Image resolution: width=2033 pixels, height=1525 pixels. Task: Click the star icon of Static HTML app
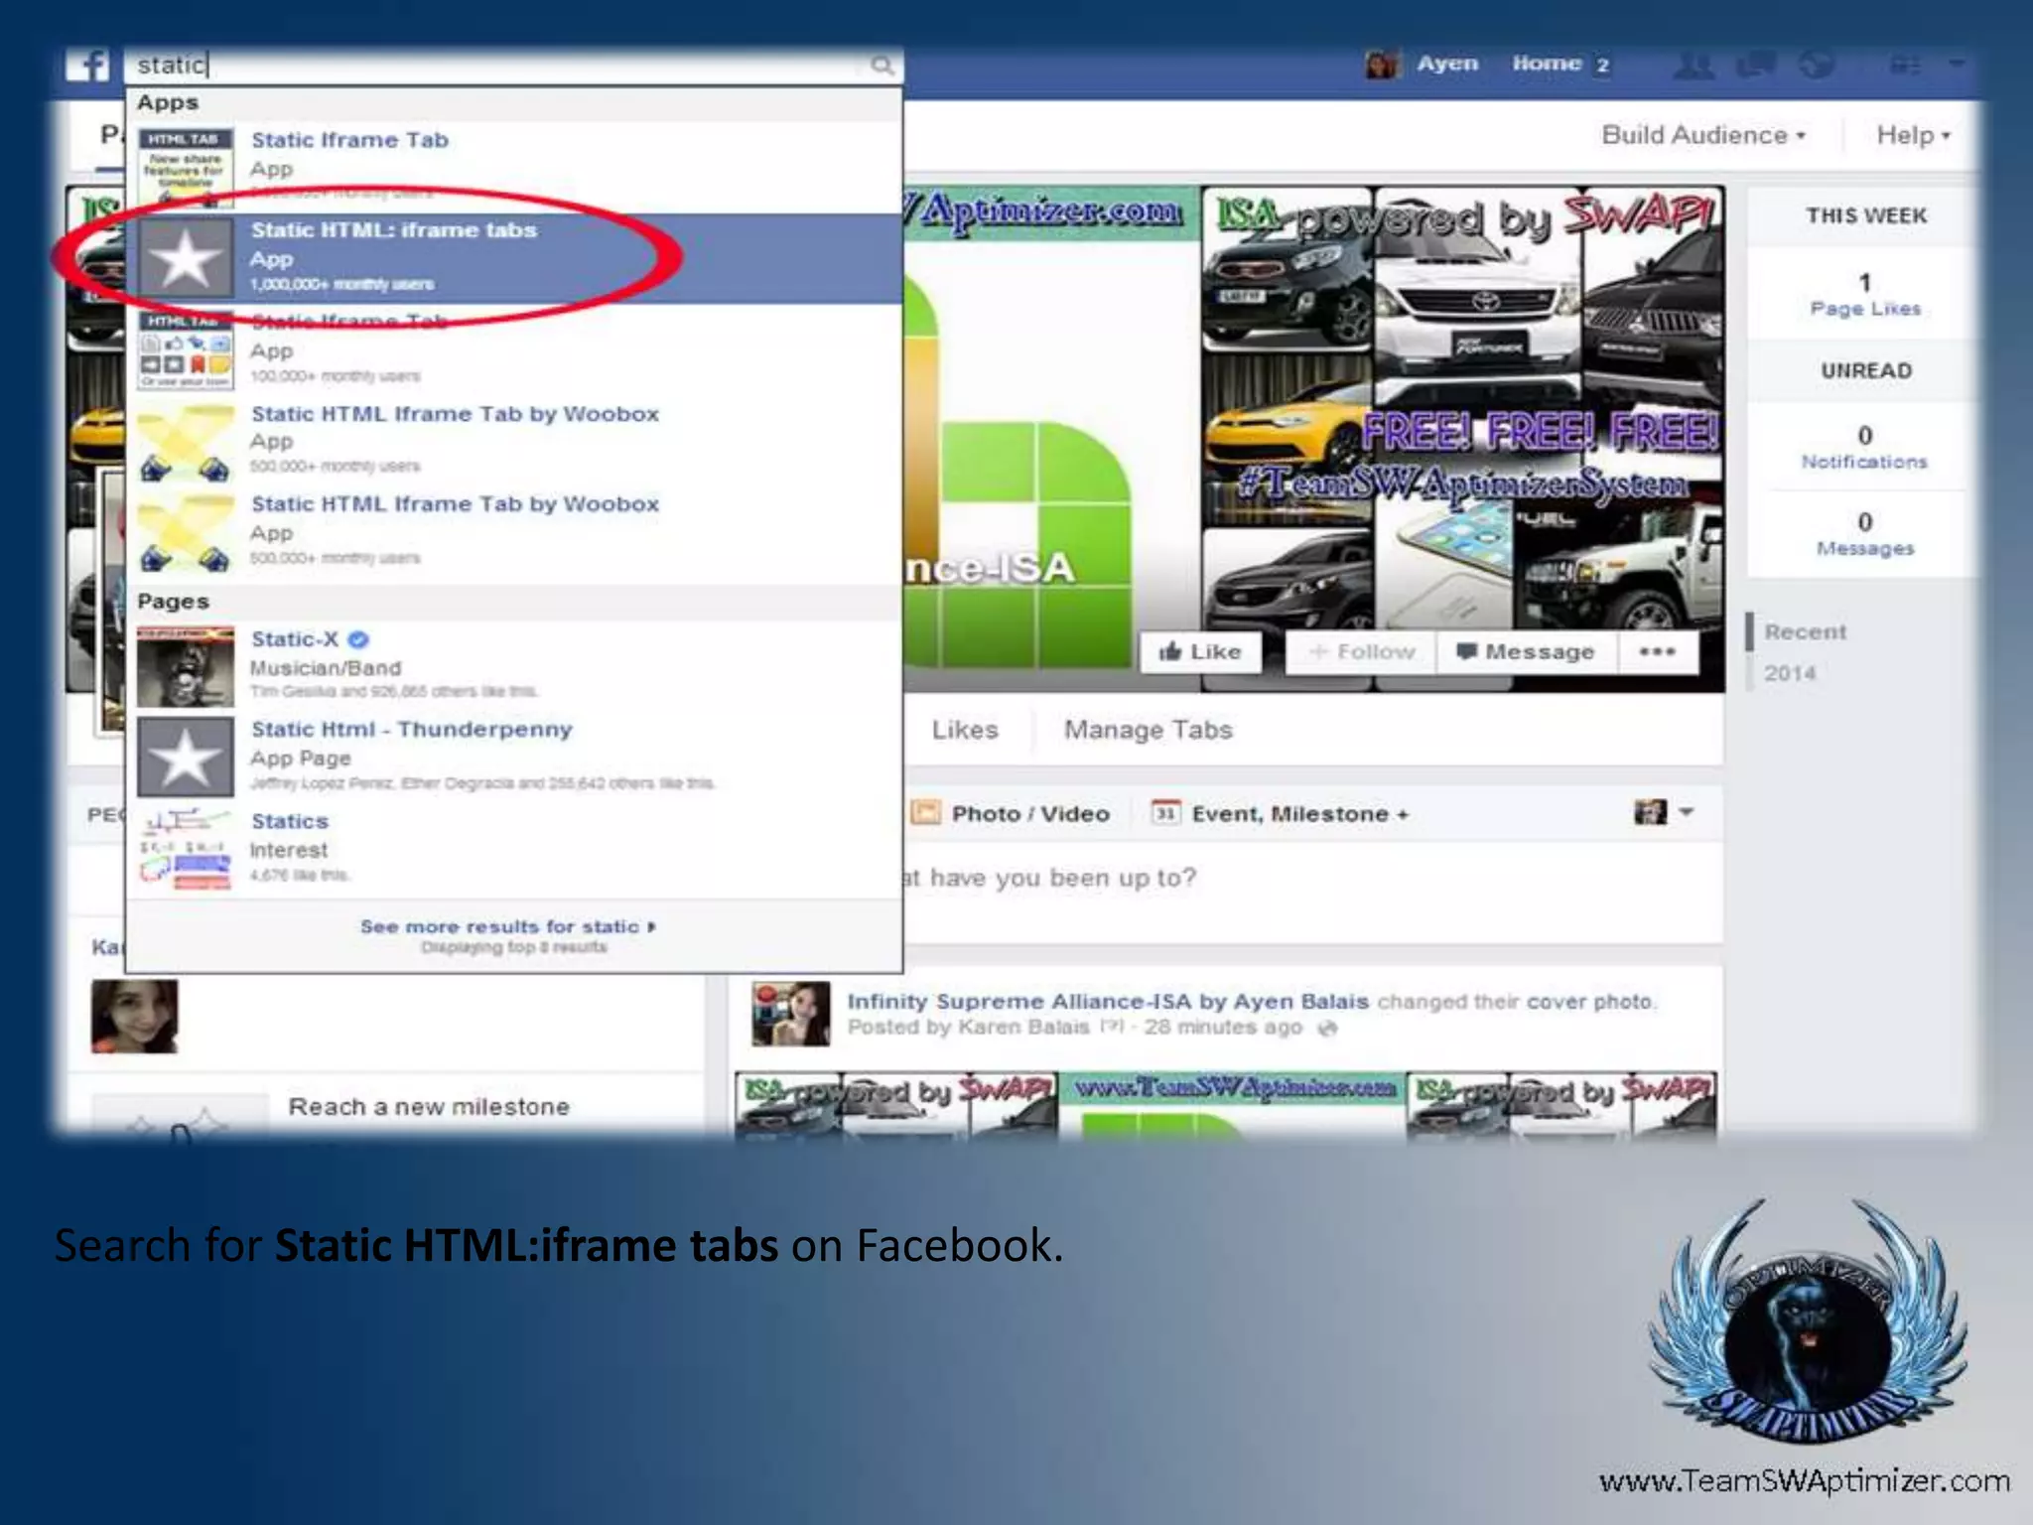click(x=186, y=258)
